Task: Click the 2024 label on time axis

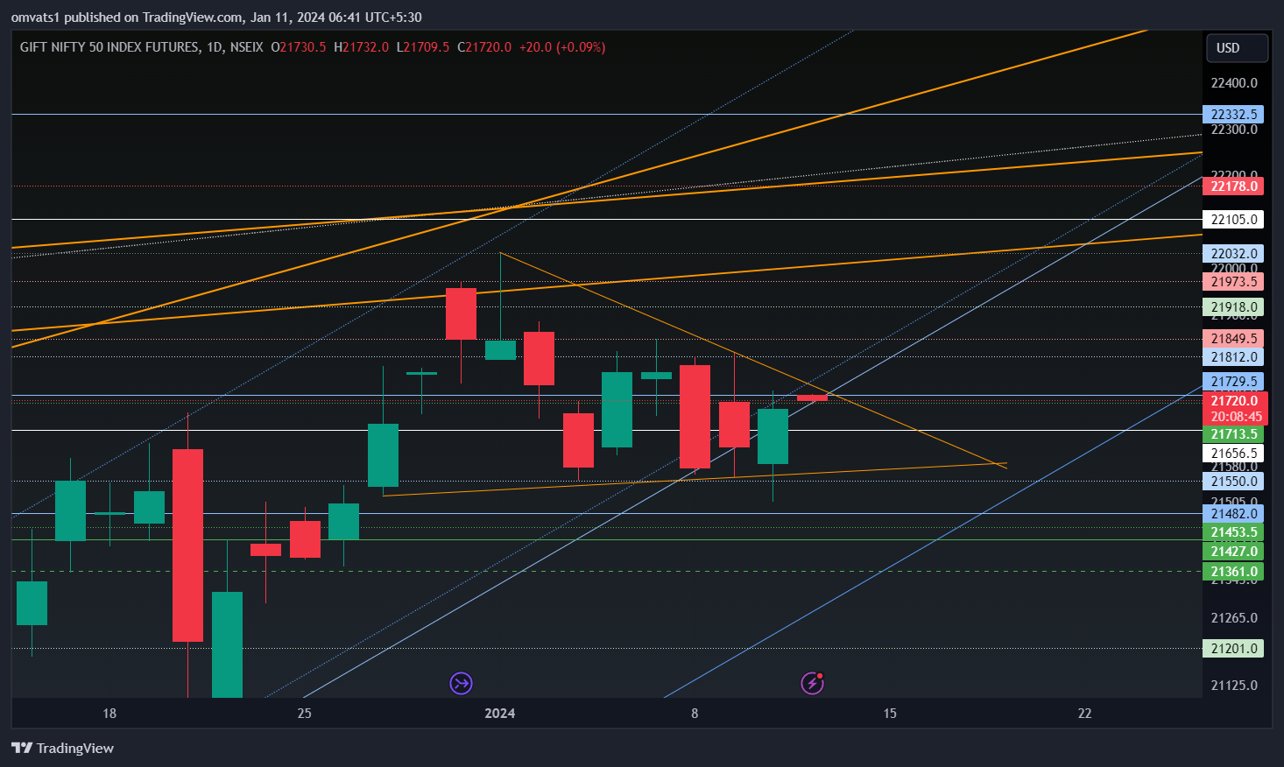Action: point(500,714)
